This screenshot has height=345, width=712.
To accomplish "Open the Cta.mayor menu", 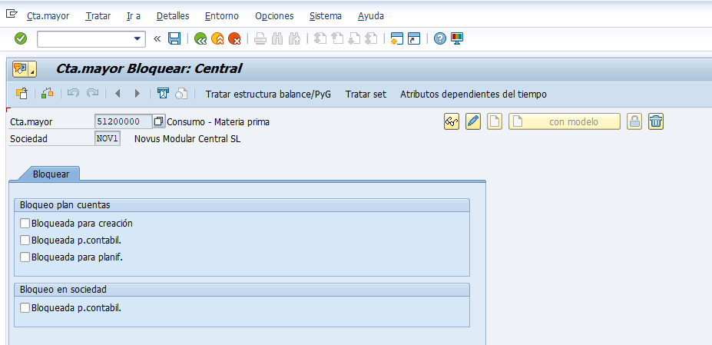I will [48, 16].
